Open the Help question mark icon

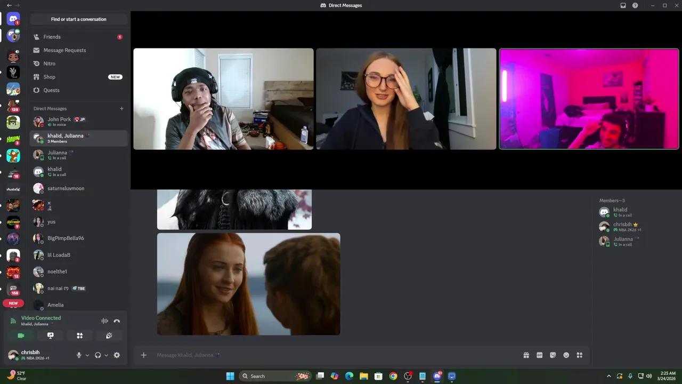point(635,5)
